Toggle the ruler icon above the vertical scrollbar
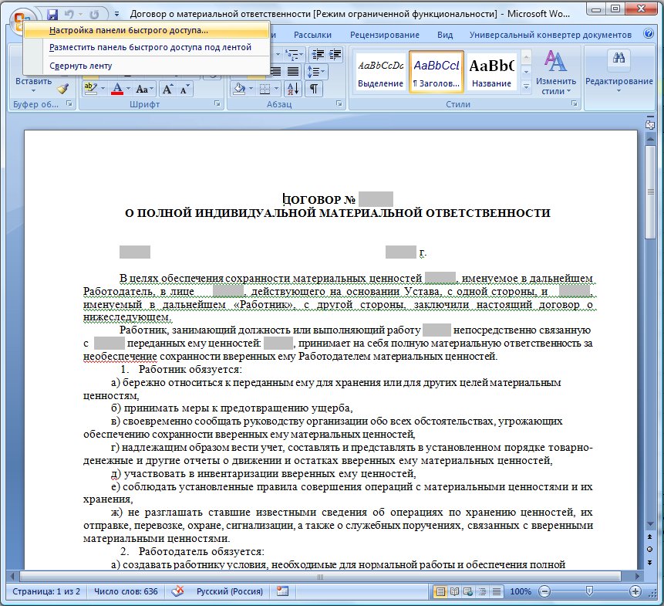 [x=650, y=124]
